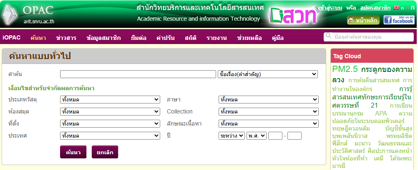Click the เข้าสู่ระบบ login link
The image size is (418, 170).
click(330, 8)
